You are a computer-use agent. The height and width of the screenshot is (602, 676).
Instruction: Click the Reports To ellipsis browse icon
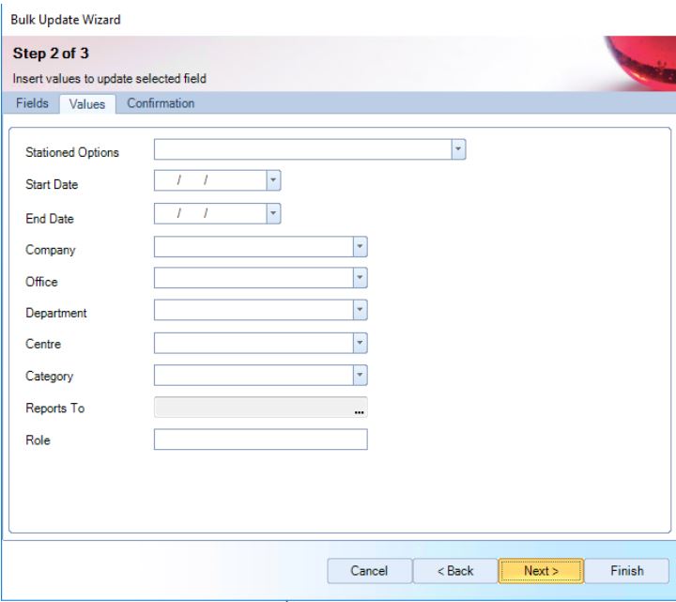359,412
